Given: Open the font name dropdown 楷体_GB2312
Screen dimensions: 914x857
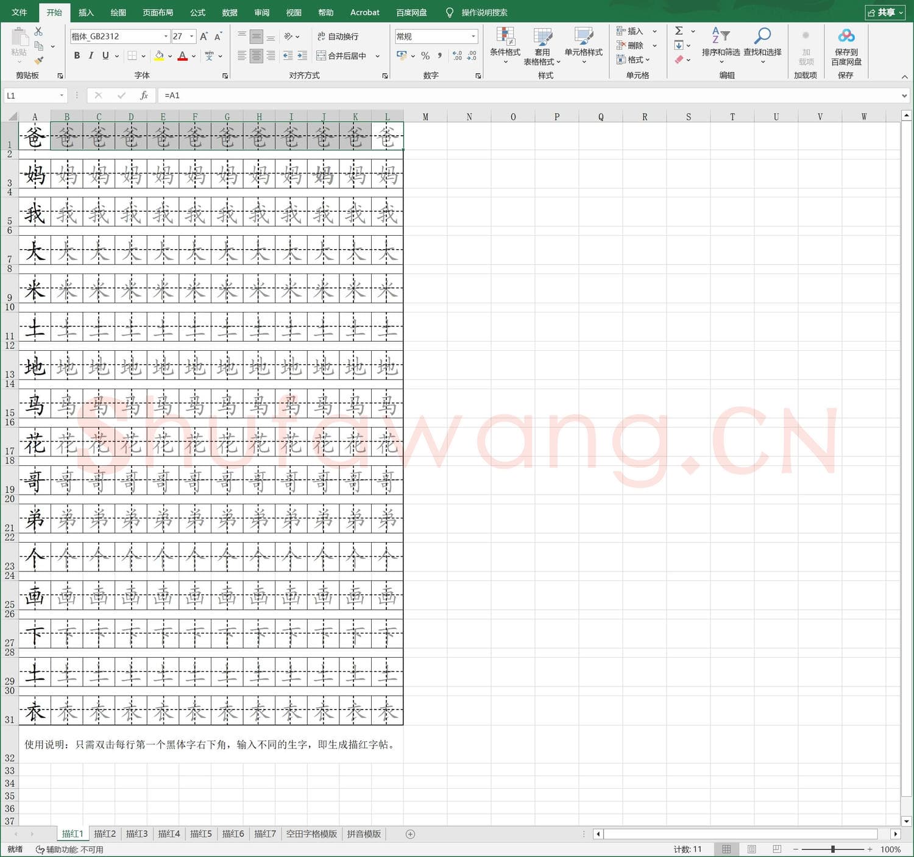Looking at the screenshot, I should (x=166, y=37).
